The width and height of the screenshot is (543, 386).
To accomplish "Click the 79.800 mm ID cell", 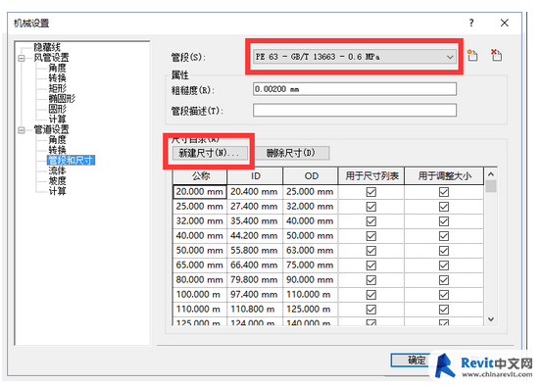I will tap(255, 280).
